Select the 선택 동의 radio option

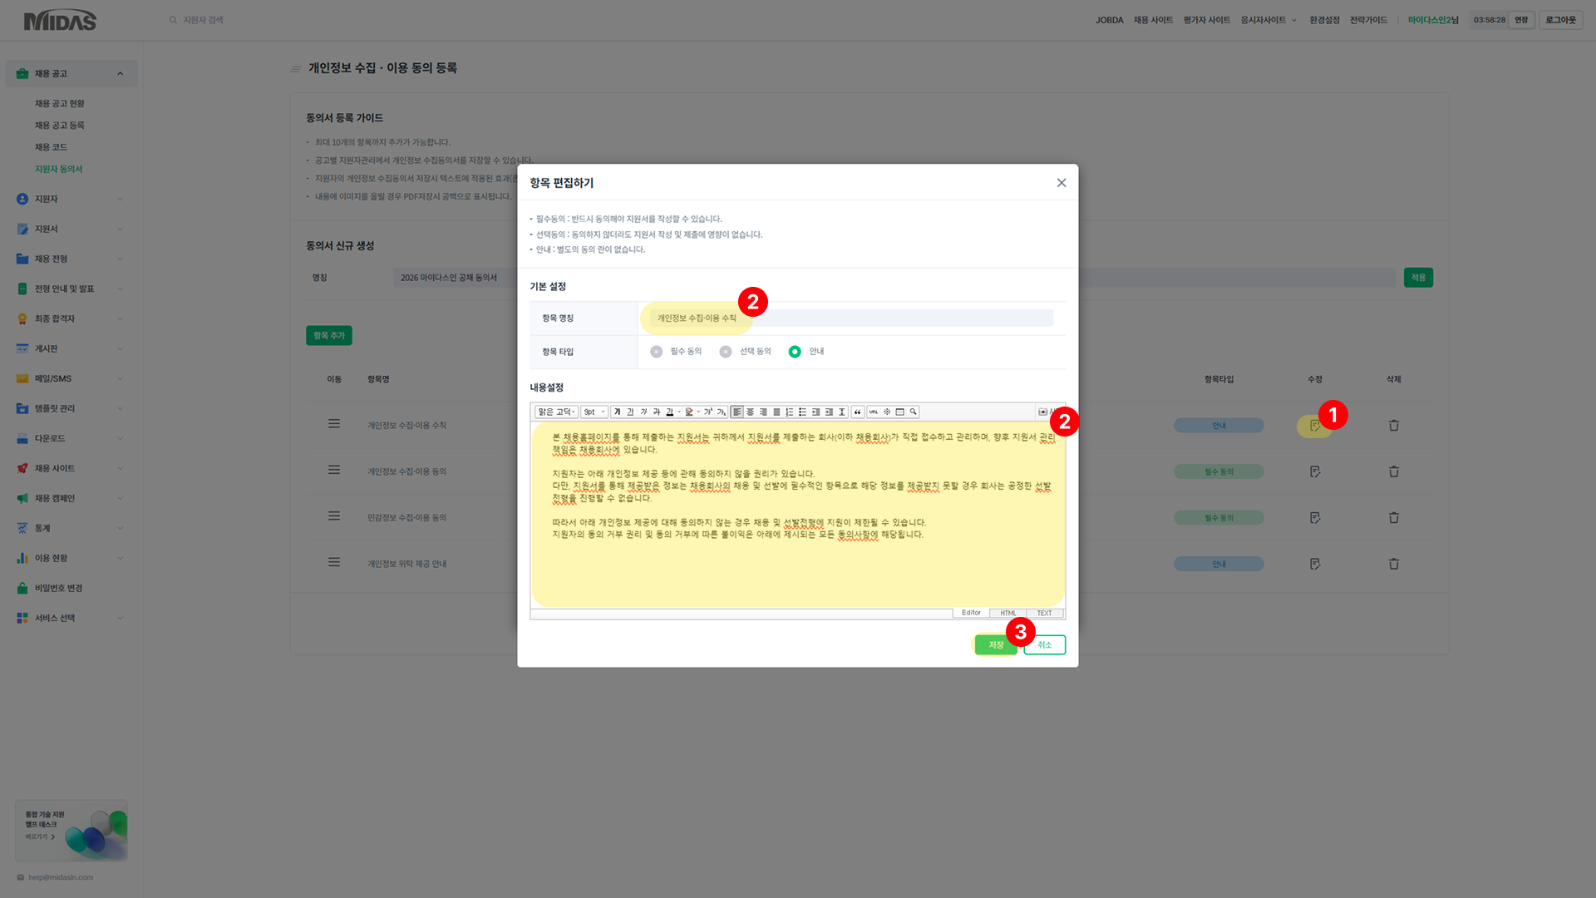726,352
